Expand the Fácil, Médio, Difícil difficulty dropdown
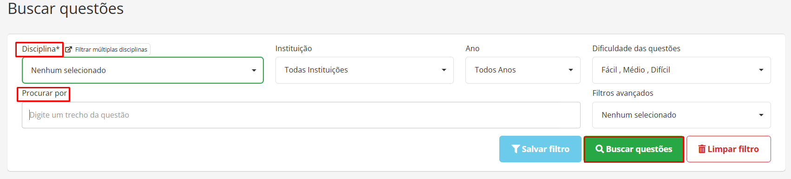Viewport: 791px width, 179px height. (x=681, y=70)
